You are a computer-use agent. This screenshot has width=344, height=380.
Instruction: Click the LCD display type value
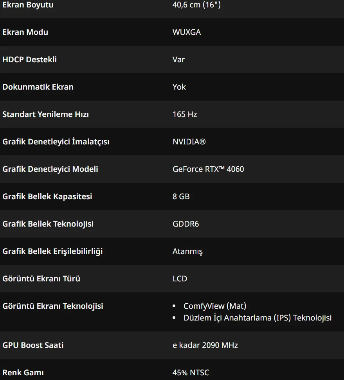[180, 279]
